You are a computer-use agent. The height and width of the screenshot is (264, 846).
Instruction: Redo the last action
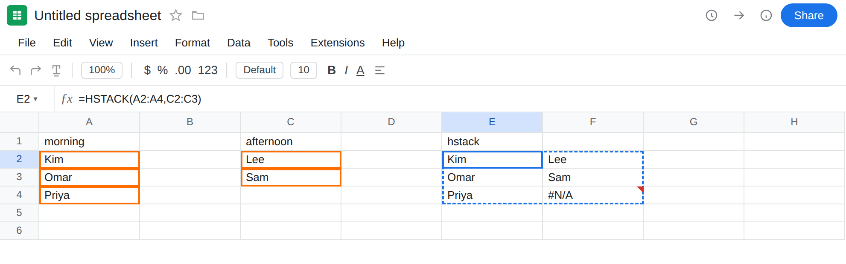tap(35, 70)
